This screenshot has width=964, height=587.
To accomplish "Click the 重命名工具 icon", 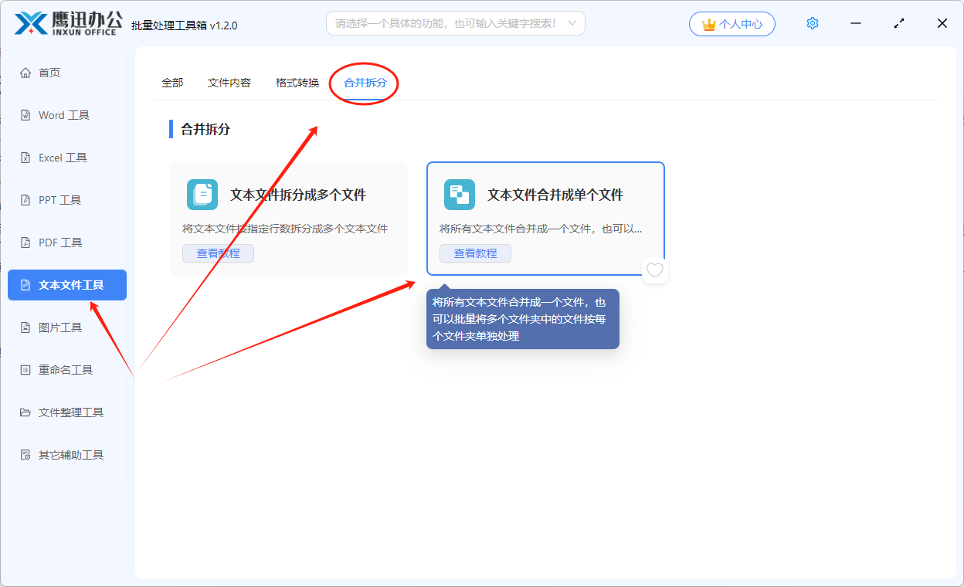I will pos(25,370).
